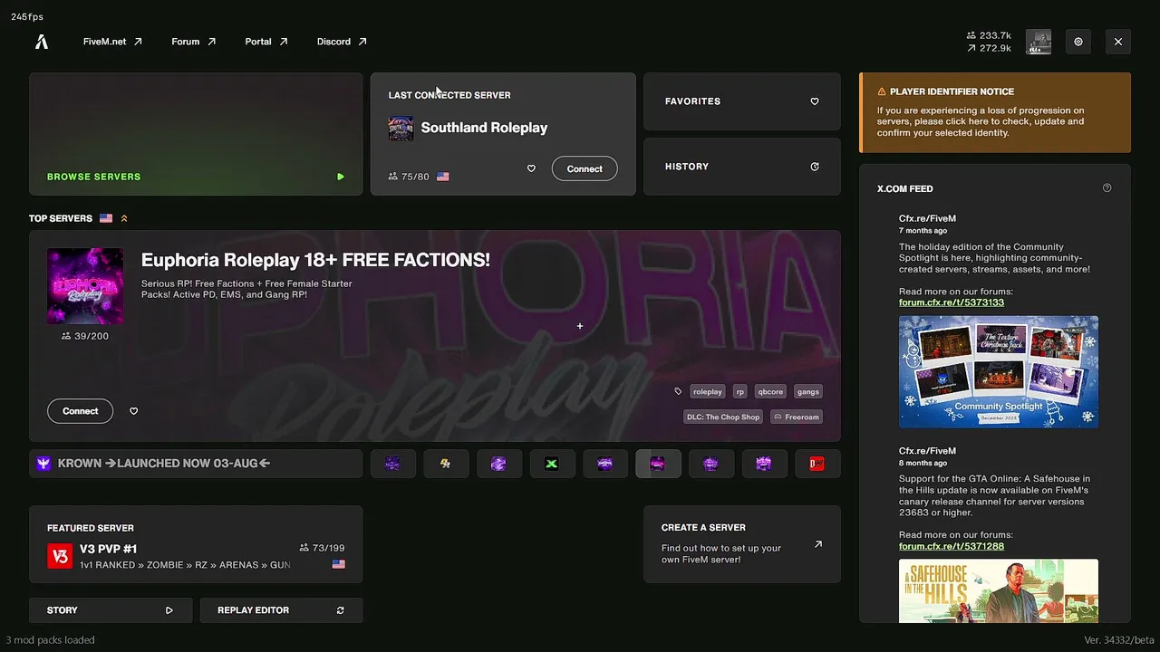Click the Euphoria Roleplay 18+ FREE FACTIONS title
The height and width of the screenshot is (652, 1160).
pos(315,260)
